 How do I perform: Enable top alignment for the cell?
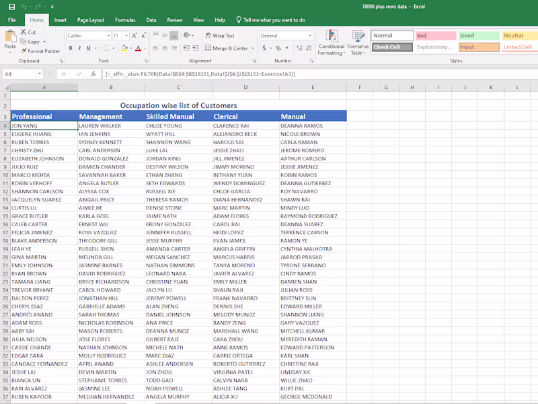click(x=156, y=34)
